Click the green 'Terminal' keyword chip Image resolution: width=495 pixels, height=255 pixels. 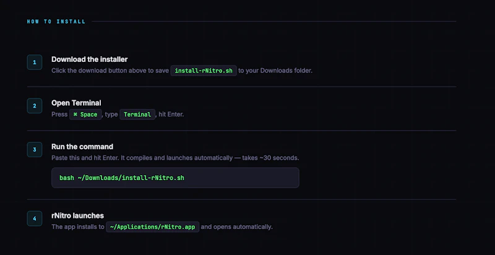[137, 115]
